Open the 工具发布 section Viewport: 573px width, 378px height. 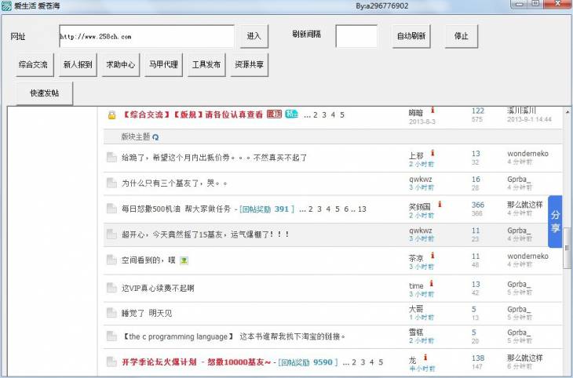click(x=206, y=65)
